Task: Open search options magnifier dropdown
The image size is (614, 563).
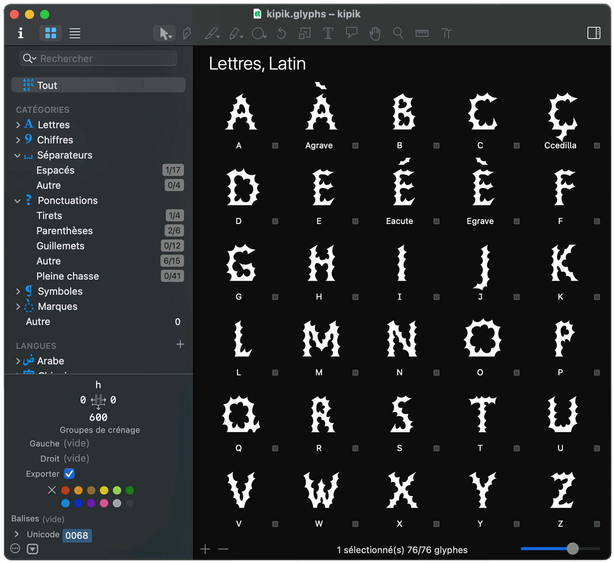Action: pos(29,58)
